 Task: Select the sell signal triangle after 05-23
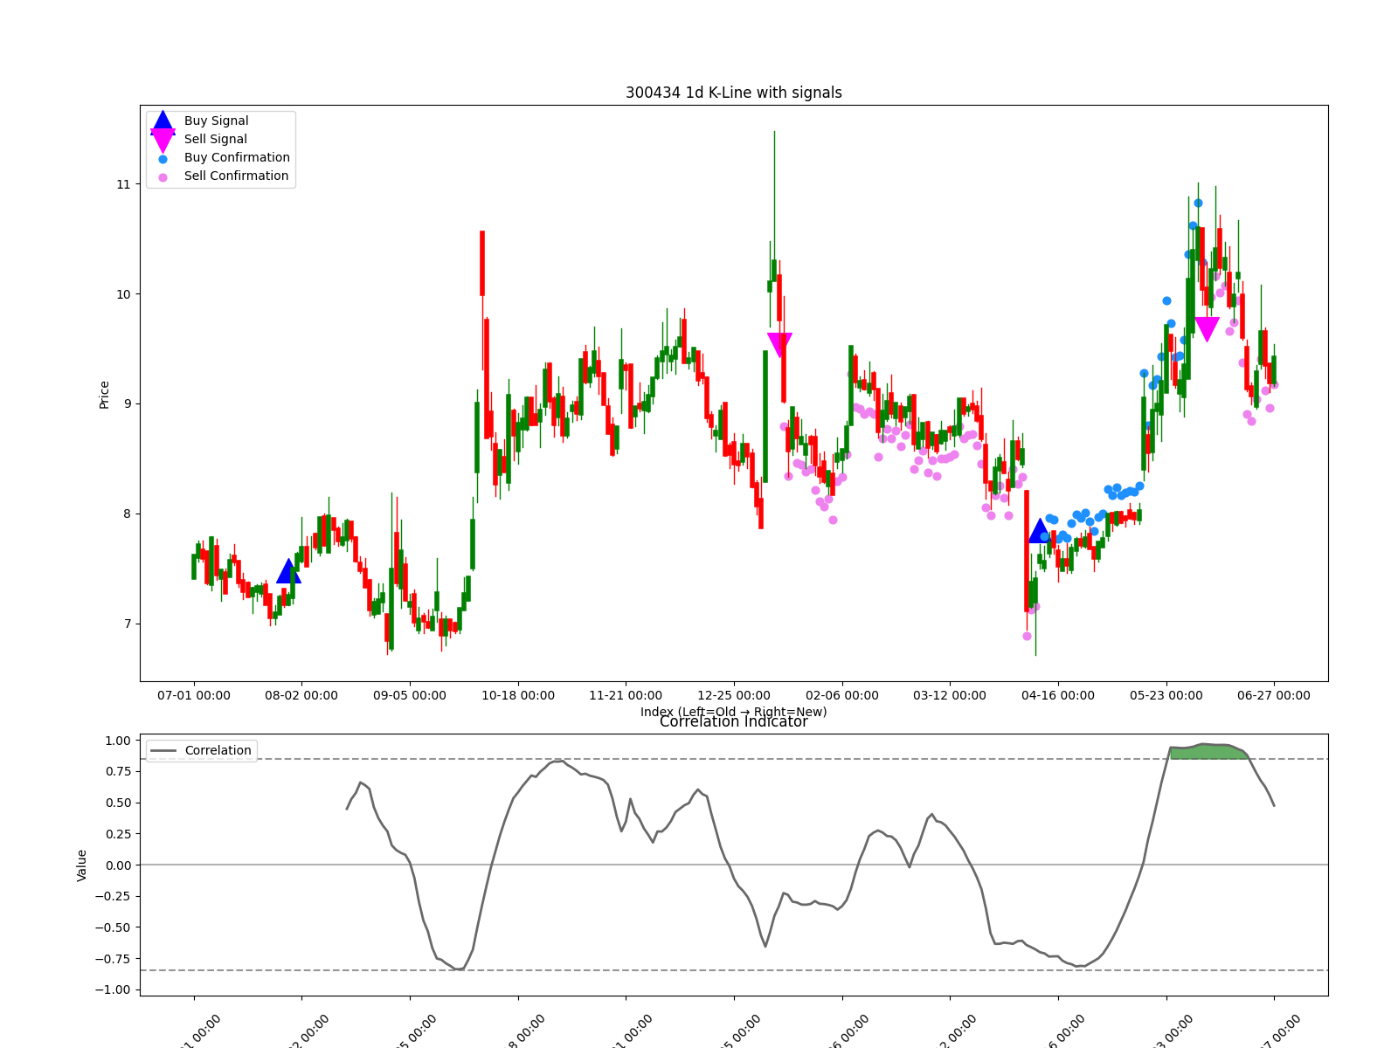point(1207,329)
